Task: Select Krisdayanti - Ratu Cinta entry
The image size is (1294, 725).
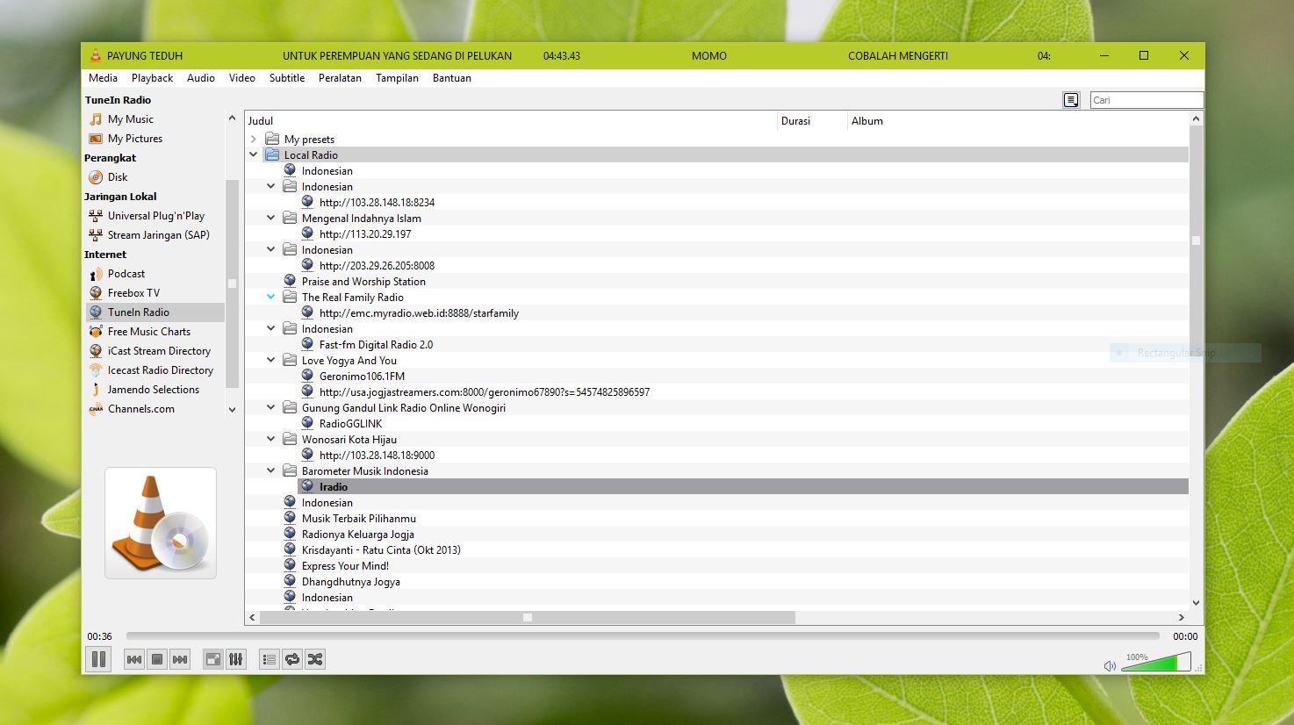Action: (381, 549)
